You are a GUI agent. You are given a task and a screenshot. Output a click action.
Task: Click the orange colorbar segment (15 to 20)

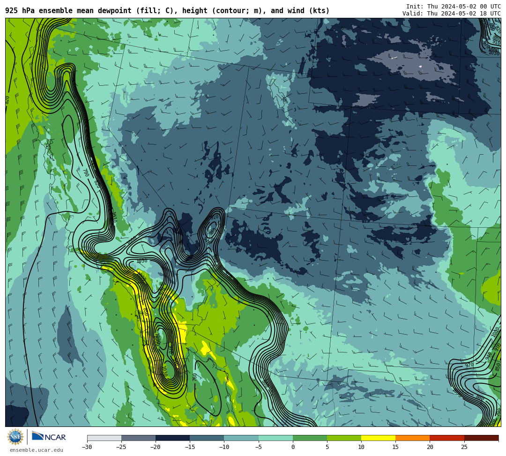pos(413,438)
